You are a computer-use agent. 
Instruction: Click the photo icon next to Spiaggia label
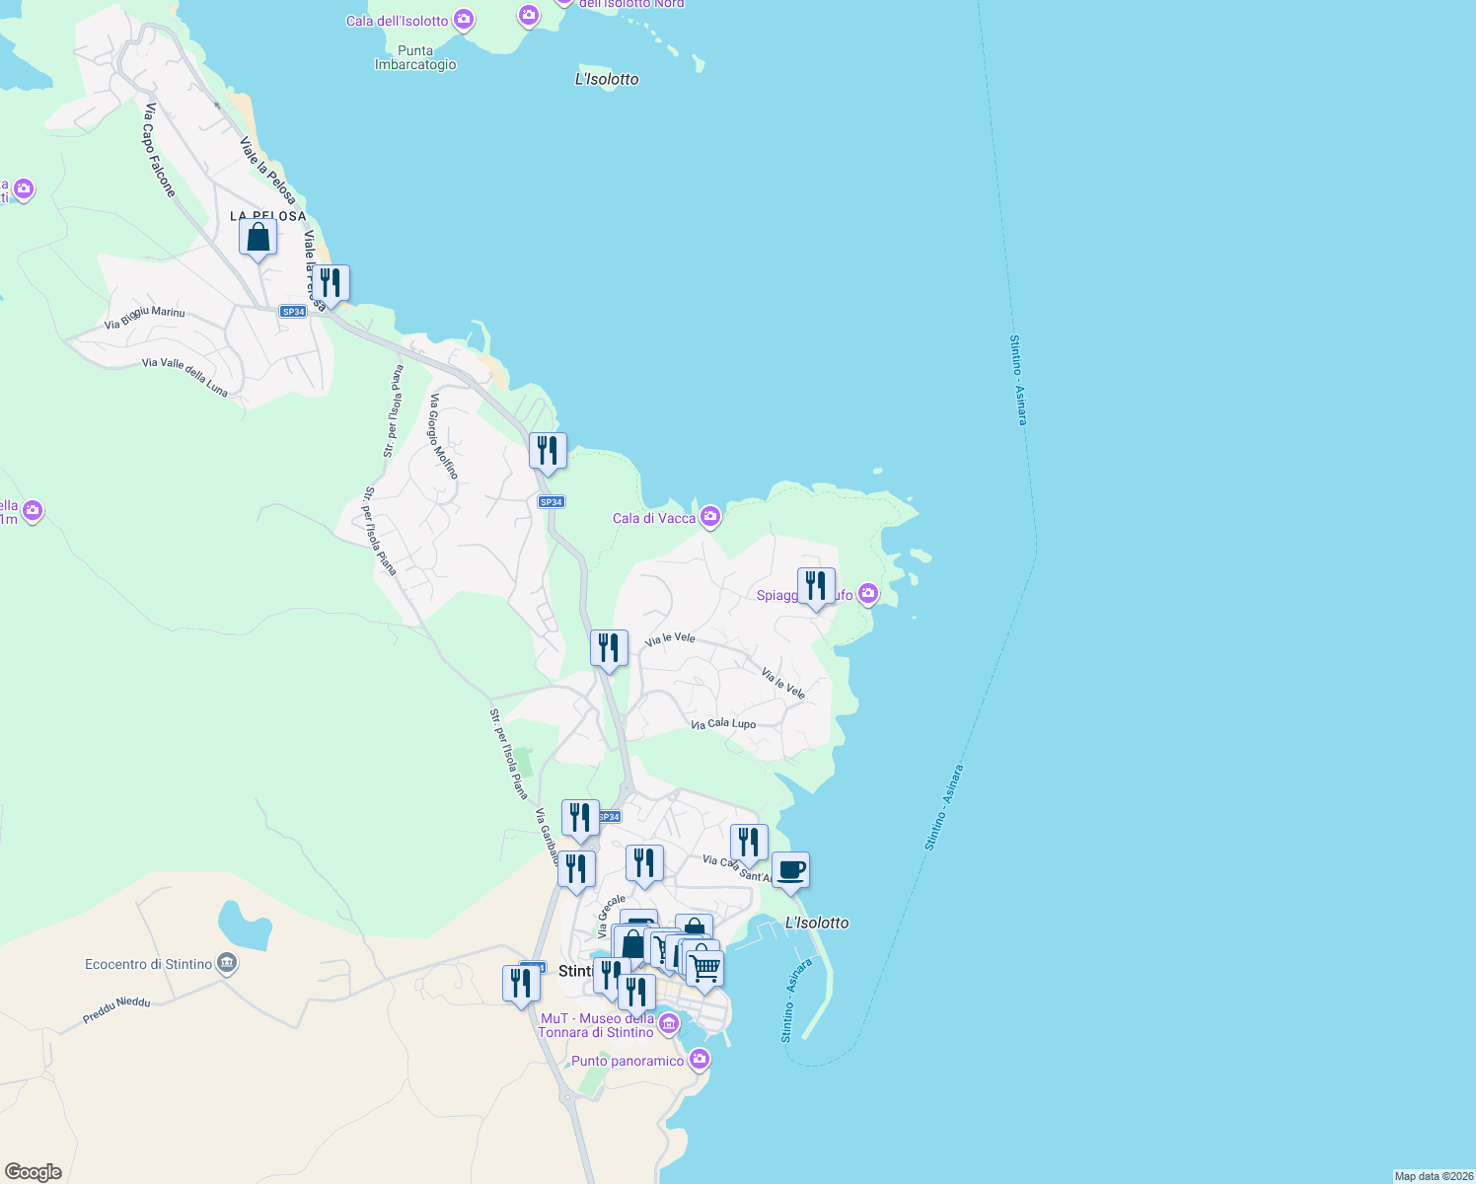[867, 593]
